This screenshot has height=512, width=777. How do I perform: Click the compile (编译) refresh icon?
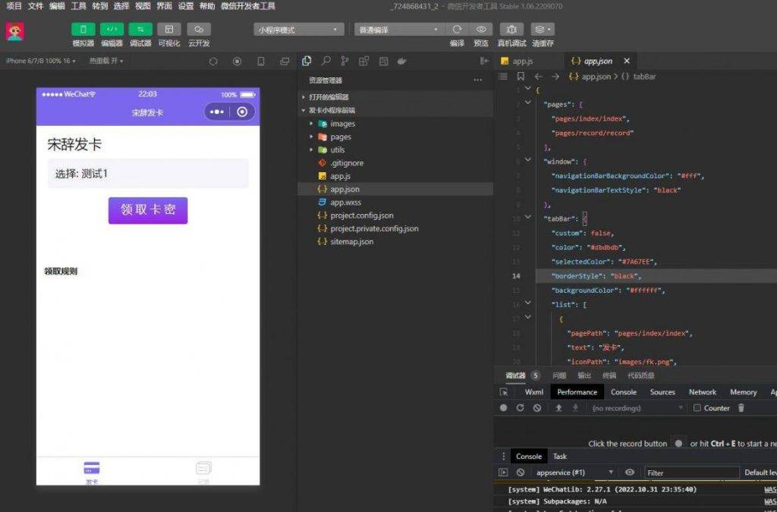(x=457, y=30)
